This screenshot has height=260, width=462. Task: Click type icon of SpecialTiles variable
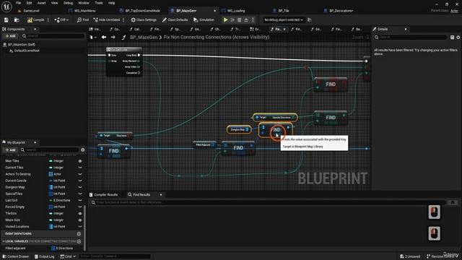tap(51, 194)
